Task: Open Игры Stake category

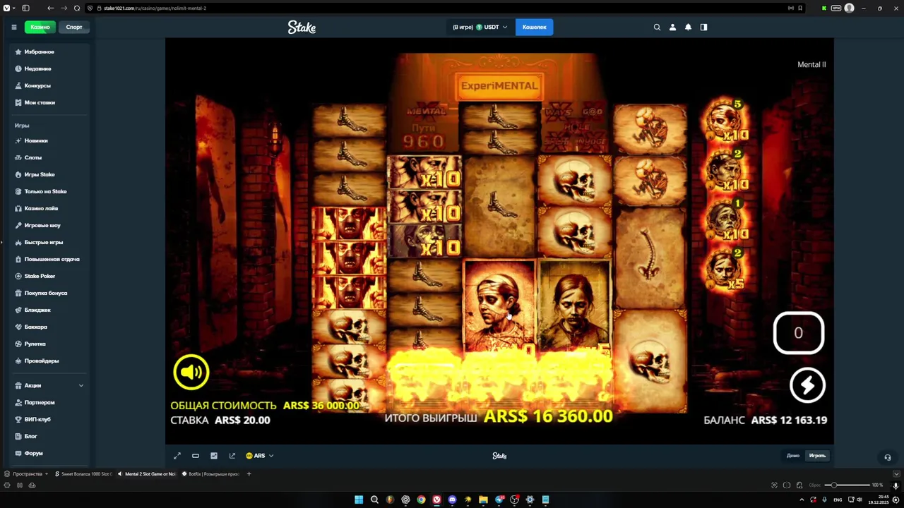Action: [49, 174]
